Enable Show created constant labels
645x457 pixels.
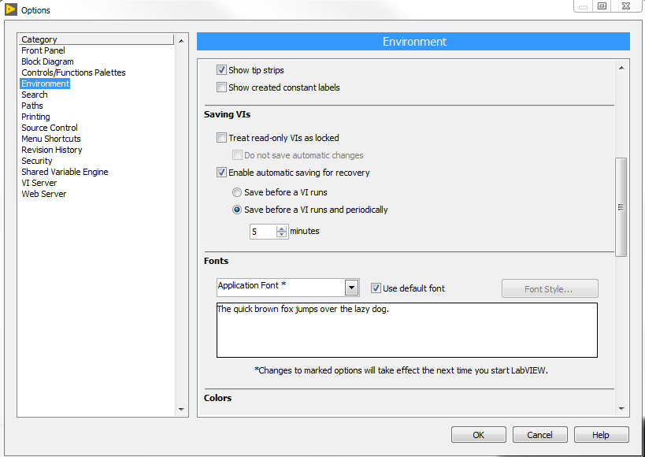(x=222, y=87)
